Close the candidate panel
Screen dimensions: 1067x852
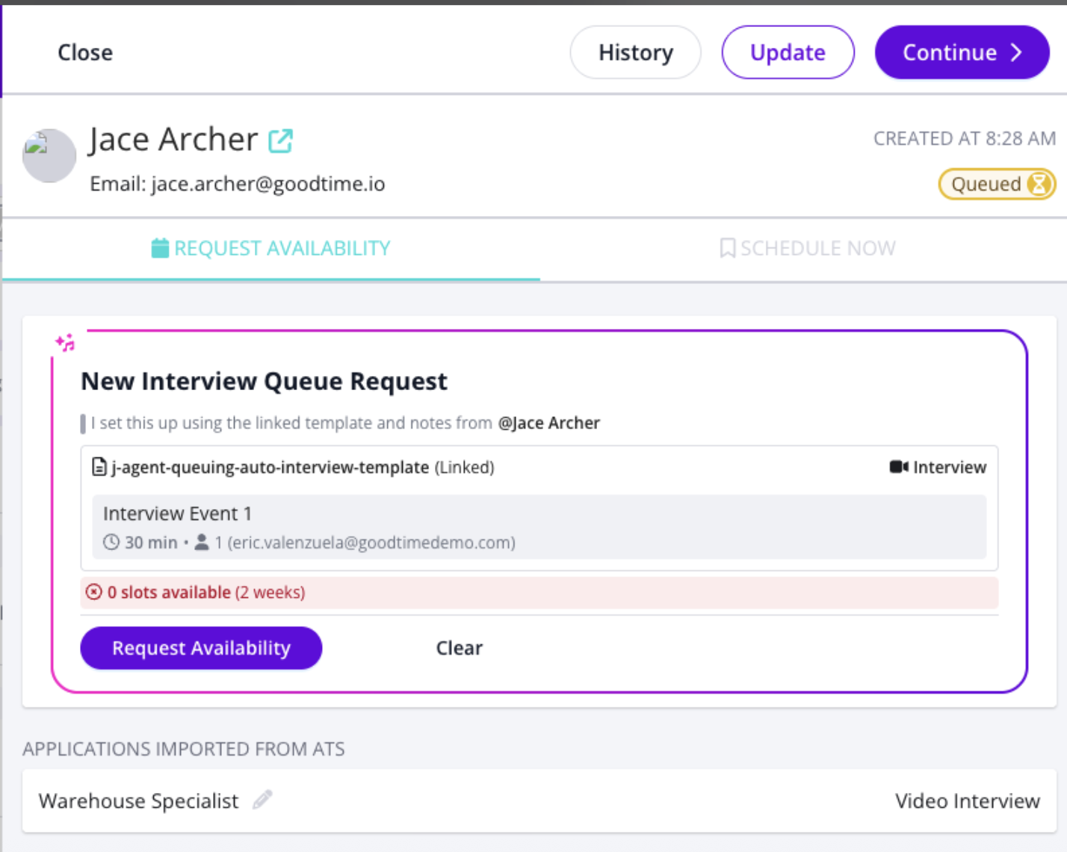[85, 52]
